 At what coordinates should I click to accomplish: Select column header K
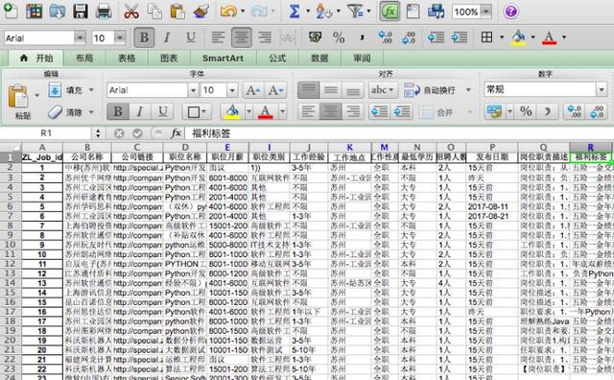pos(349,148)
